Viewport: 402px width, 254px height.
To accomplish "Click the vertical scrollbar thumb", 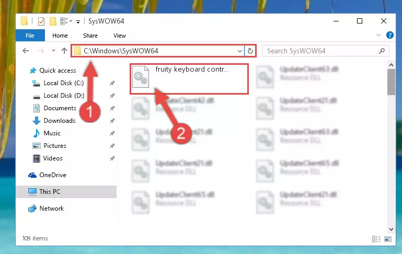I will 391,82.
